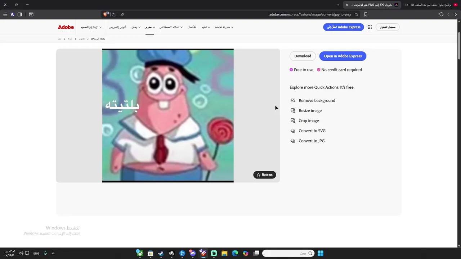Screen dimensions: 461x259
Task: Open Task View from taskbar
Action: tap(256, 253)
